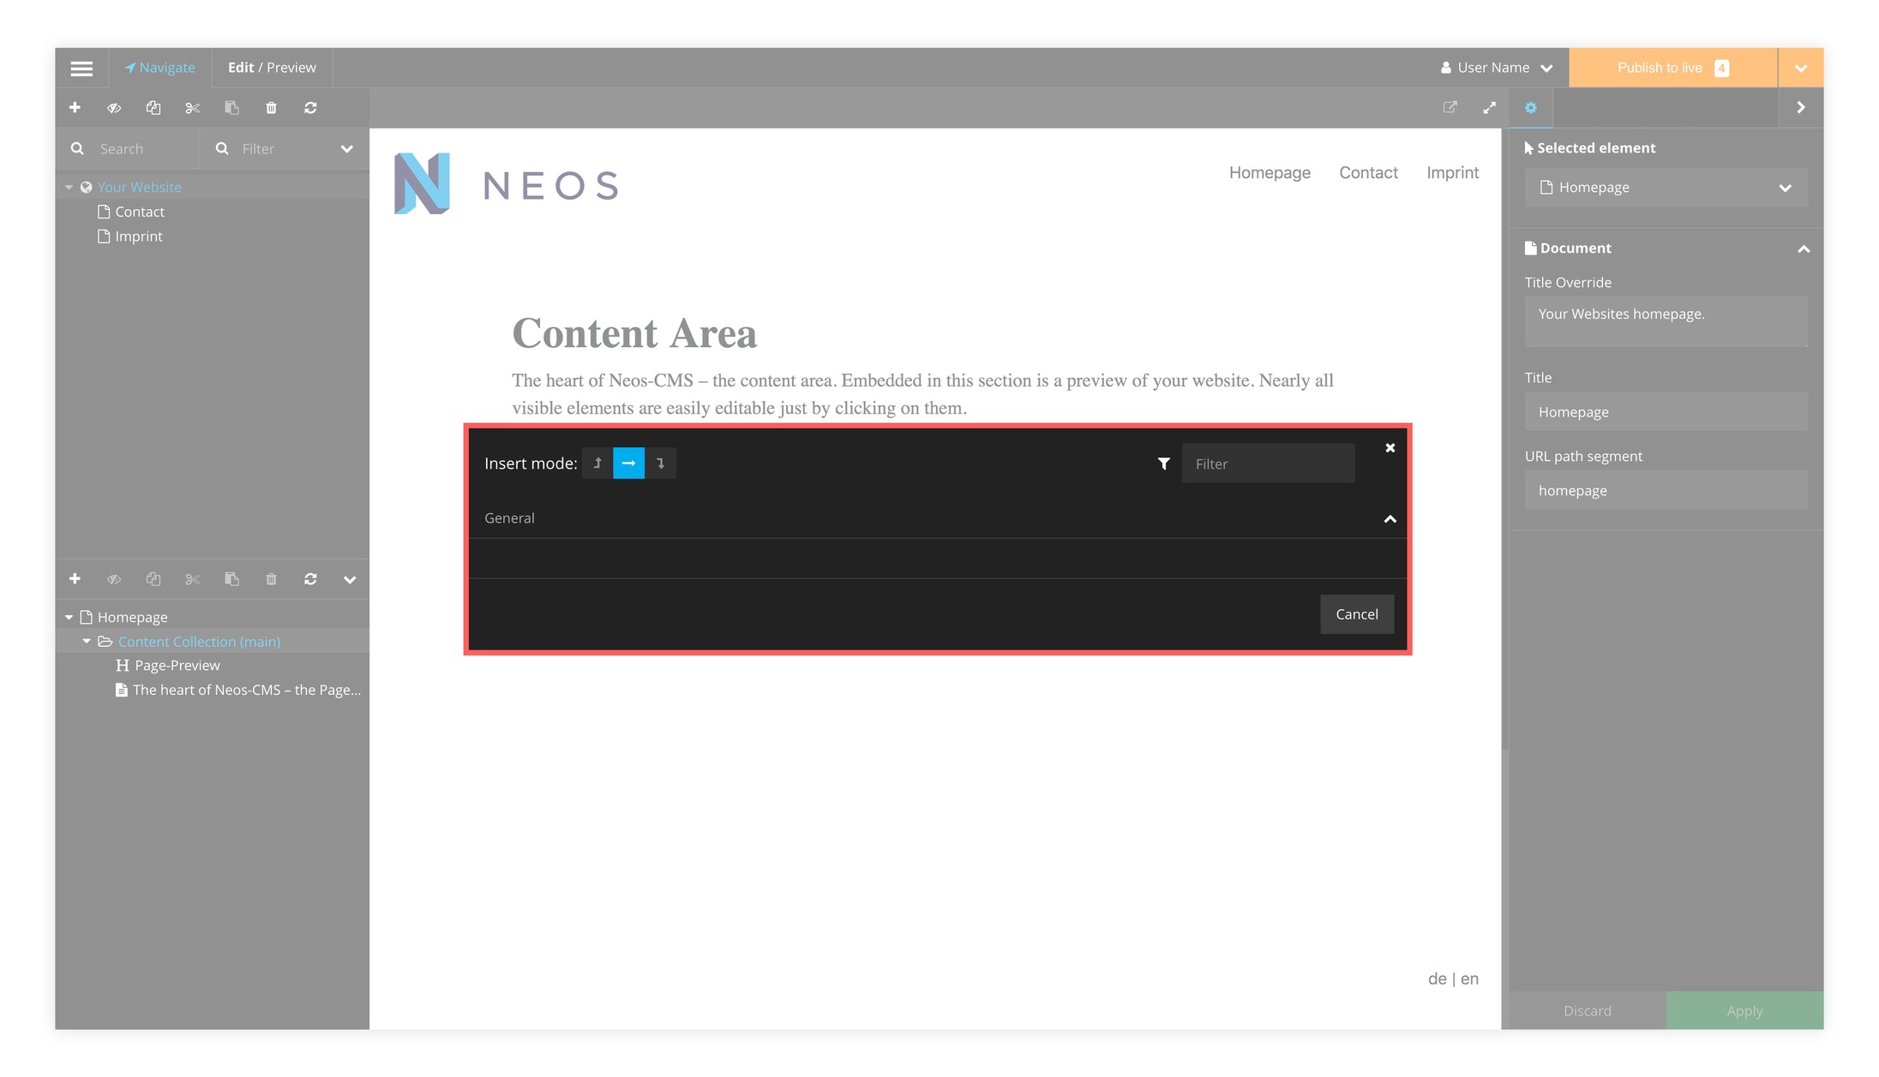1879x1077 pixels.
Task: Apply inspector changes
Action: pos(1744,1010)
